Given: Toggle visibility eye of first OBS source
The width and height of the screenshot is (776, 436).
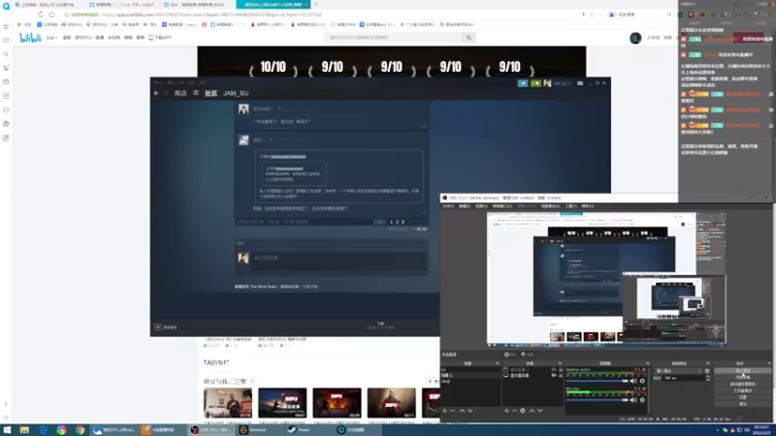Looking at the screenshot, I should [554, 369].
